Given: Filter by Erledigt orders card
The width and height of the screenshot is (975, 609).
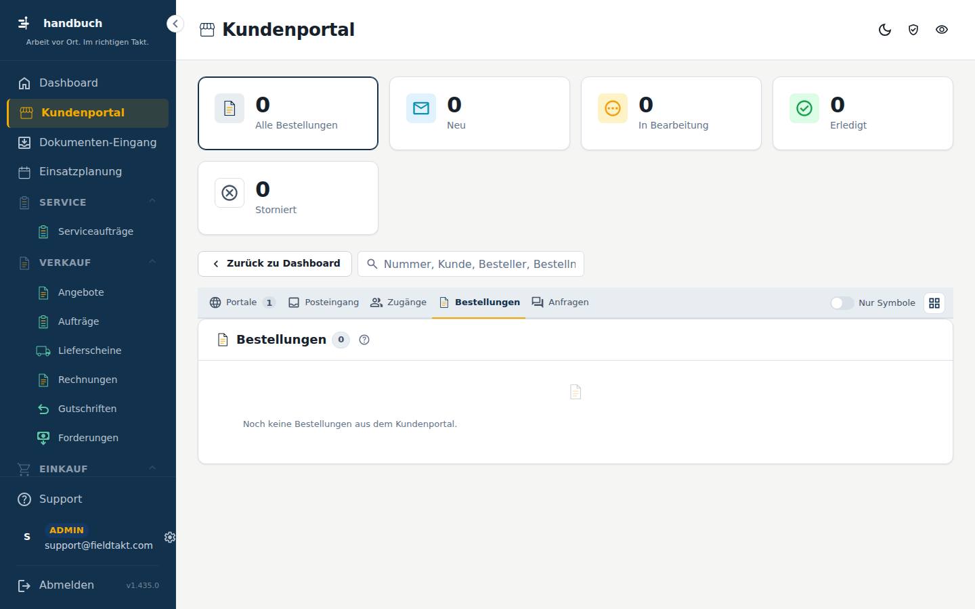Looking at the screenshot, I should 863,113.
